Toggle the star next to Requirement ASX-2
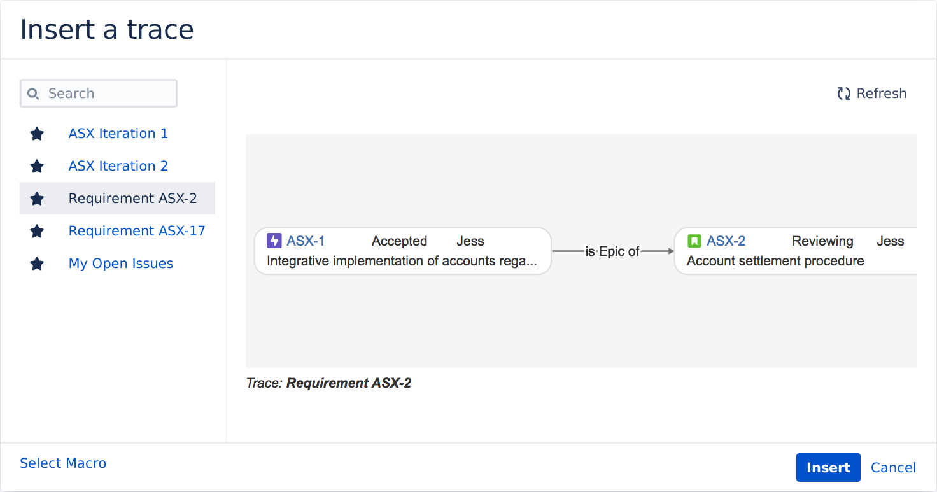This screenshot has width=937, height=492. [37, 199]
